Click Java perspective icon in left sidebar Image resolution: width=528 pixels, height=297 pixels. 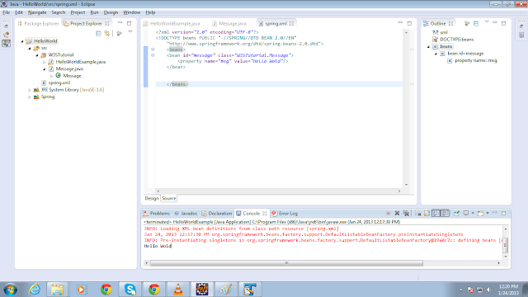click(7, 44)
